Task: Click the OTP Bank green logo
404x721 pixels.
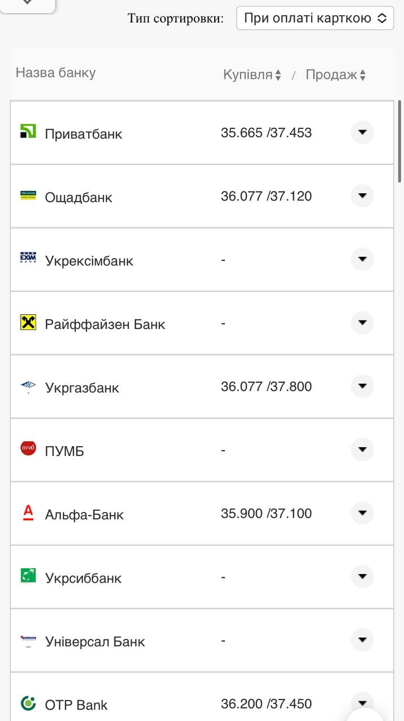Action: (28, 703)
